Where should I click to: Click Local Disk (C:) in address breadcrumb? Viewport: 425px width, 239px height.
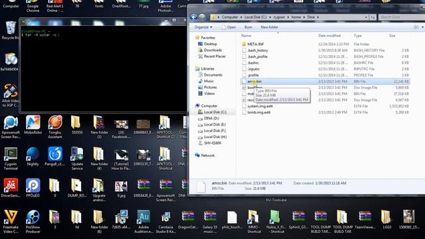click(255, 17)
